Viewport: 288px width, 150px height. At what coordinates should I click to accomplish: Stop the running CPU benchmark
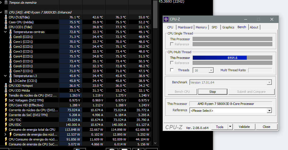tap(212, 92)
